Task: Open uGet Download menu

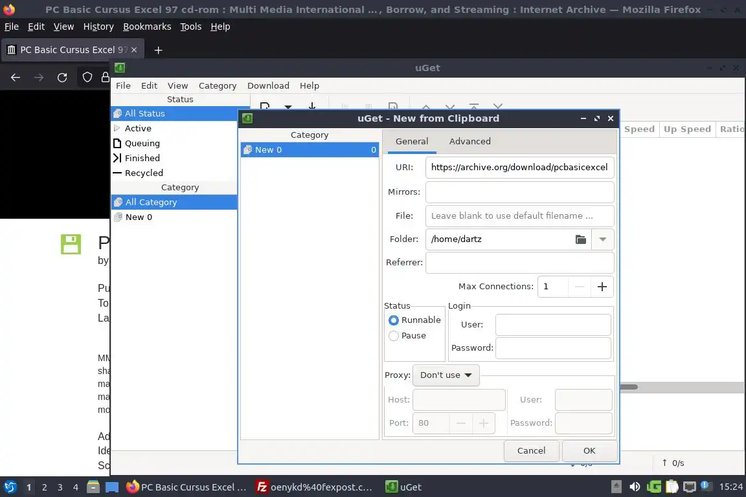Action: click(x=268, y=85)
